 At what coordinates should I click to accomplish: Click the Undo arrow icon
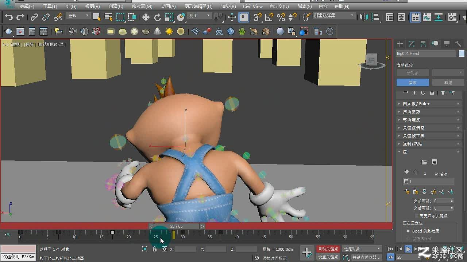point(9,17)
